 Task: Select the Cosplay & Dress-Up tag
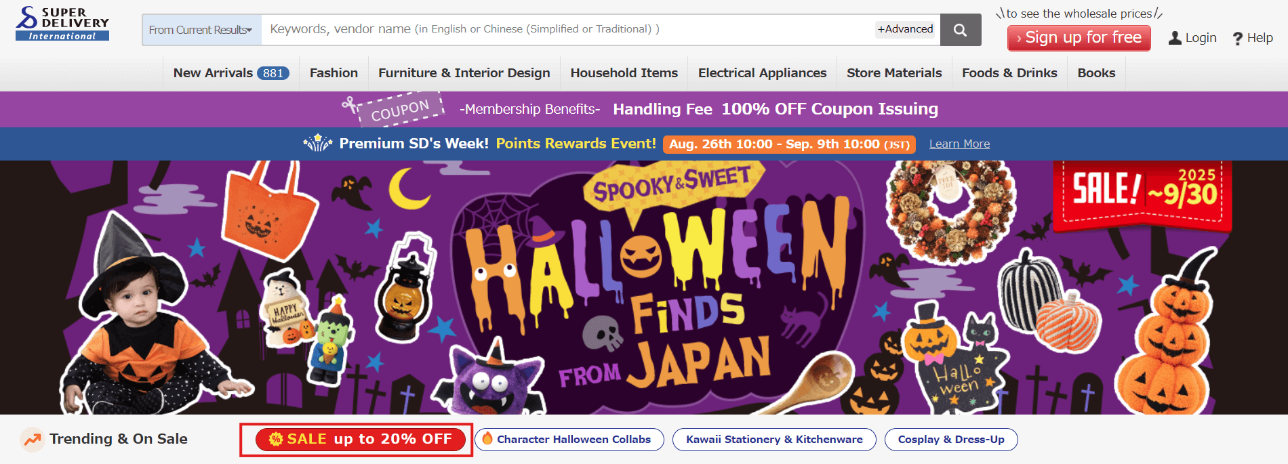coord(951,439)
